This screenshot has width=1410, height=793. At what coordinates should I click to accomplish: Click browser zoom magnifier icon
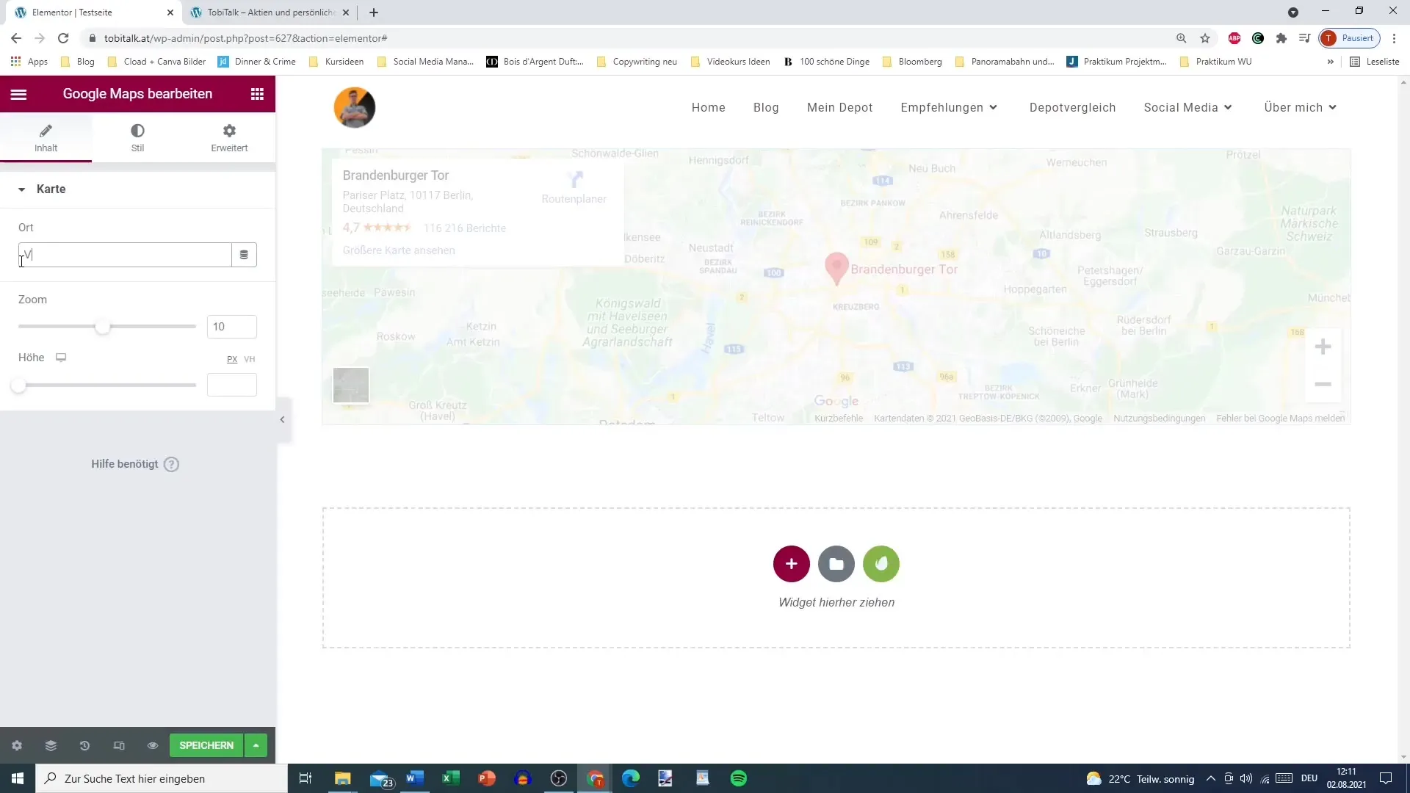click(x=1182, y=38)
